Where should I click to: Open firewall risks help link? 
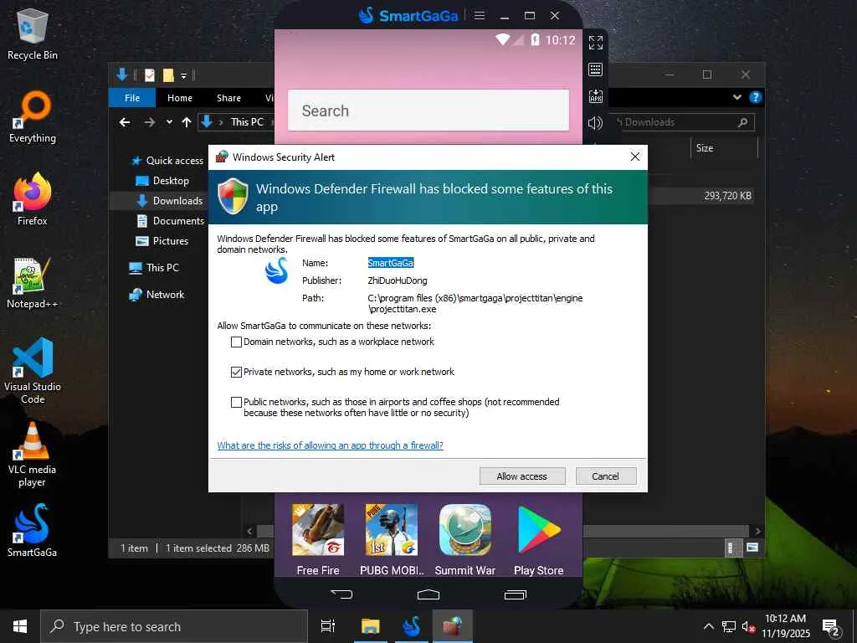tap(330, 445)
